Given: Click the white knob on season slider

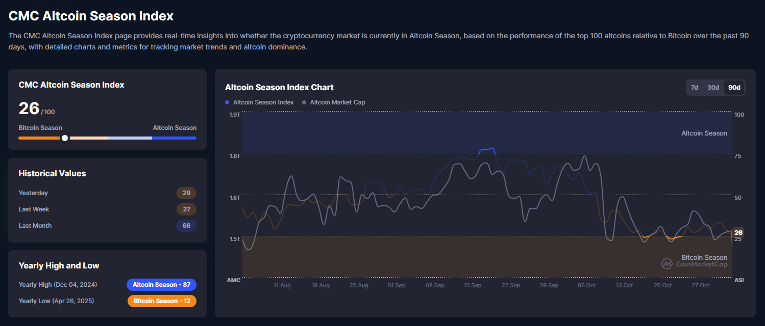Looking at the screenshot, I should [x=65, y=138].
